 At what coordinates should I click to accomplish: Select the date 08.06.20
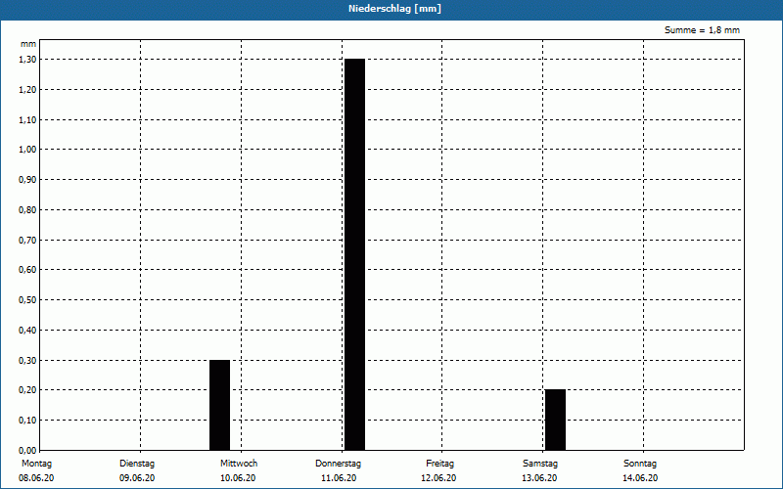pos(36,478)
